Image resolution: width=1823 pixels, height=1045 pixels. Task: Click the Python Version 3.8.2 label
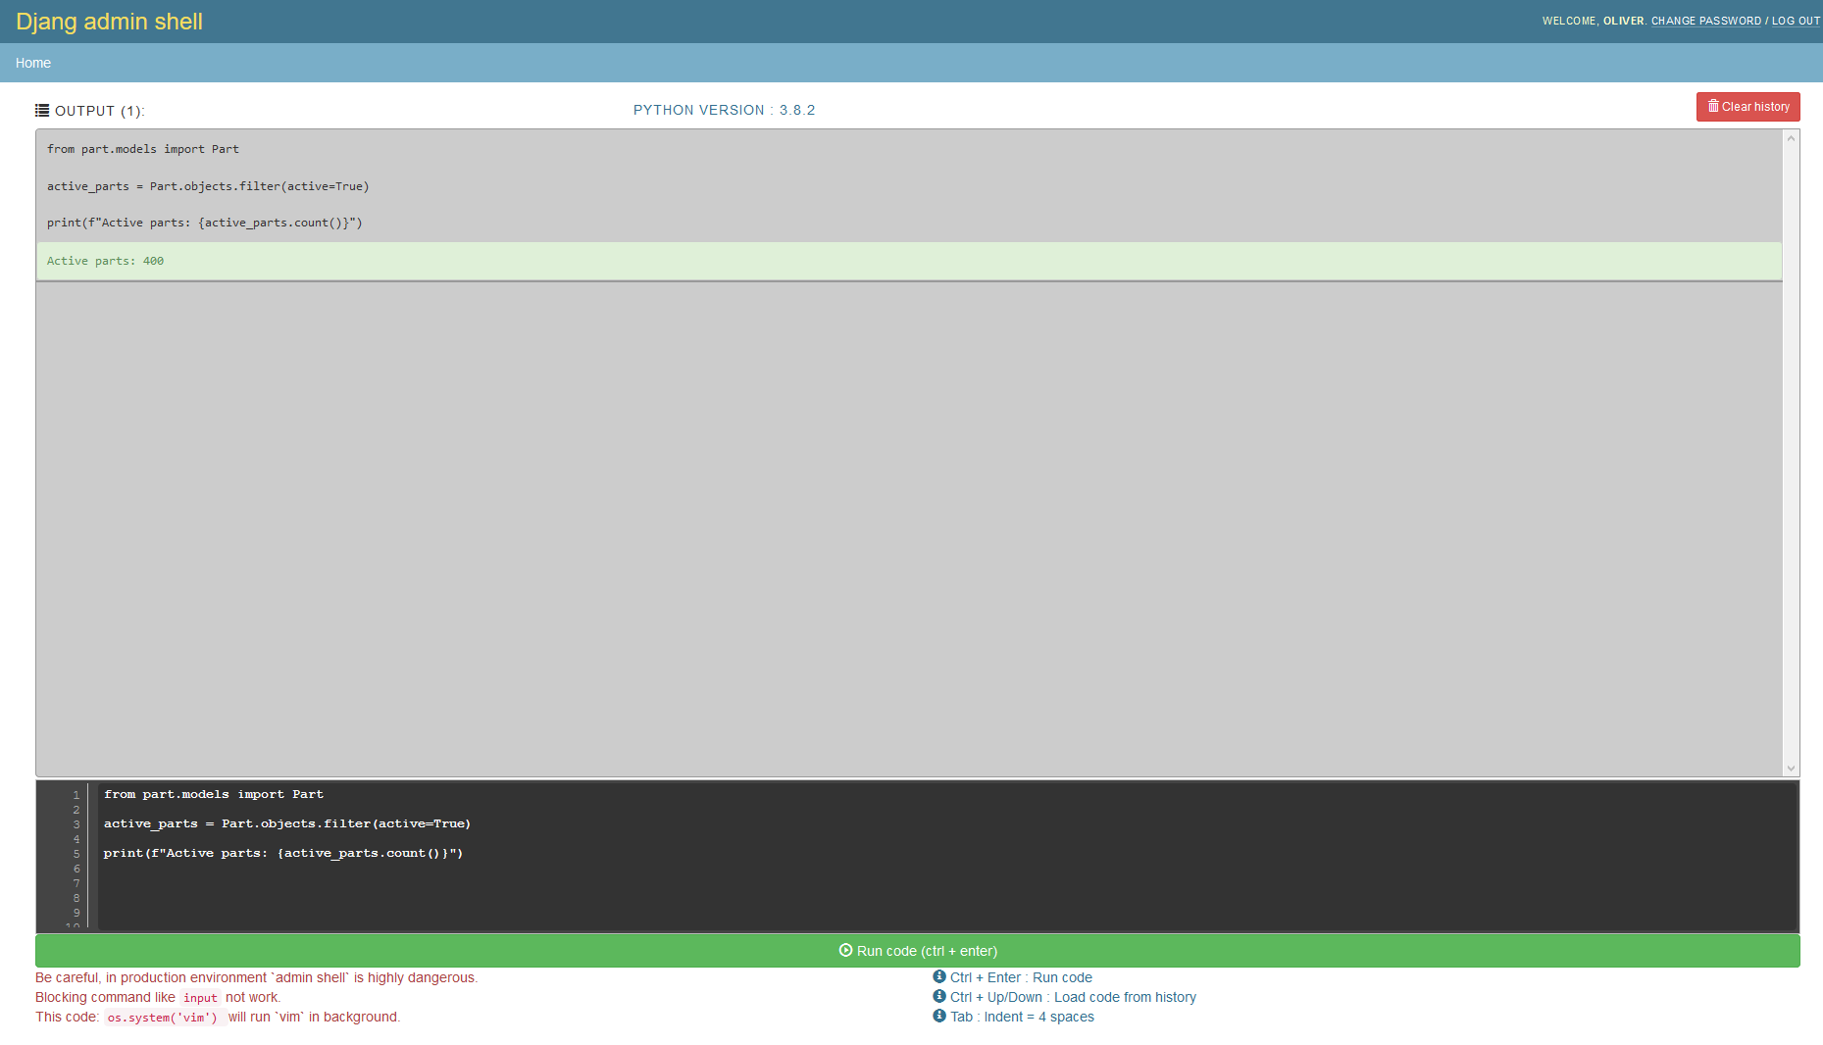(x=724, y=110)
